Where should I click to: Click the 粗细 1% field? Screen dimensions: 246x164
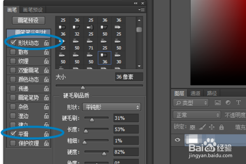pos(126,140)
